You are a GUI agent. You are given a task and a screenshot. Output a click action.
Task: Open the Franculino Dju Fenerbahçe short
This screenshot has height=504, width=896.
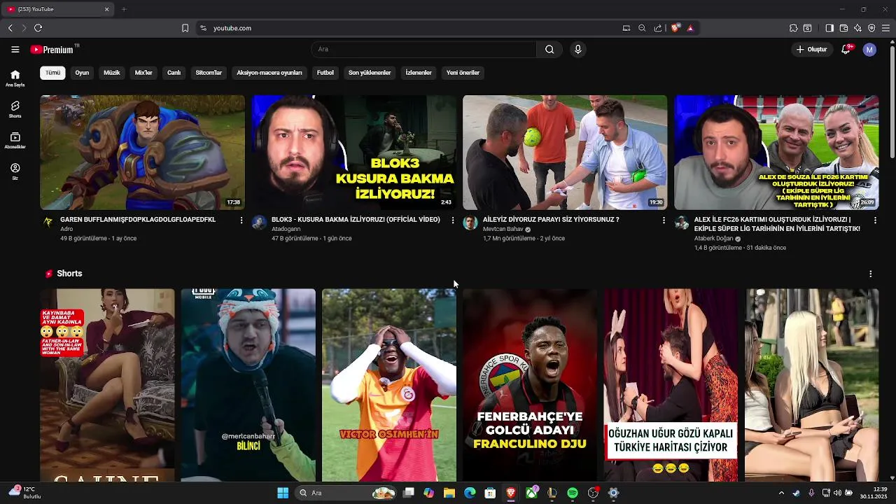(x=530, y=385)
